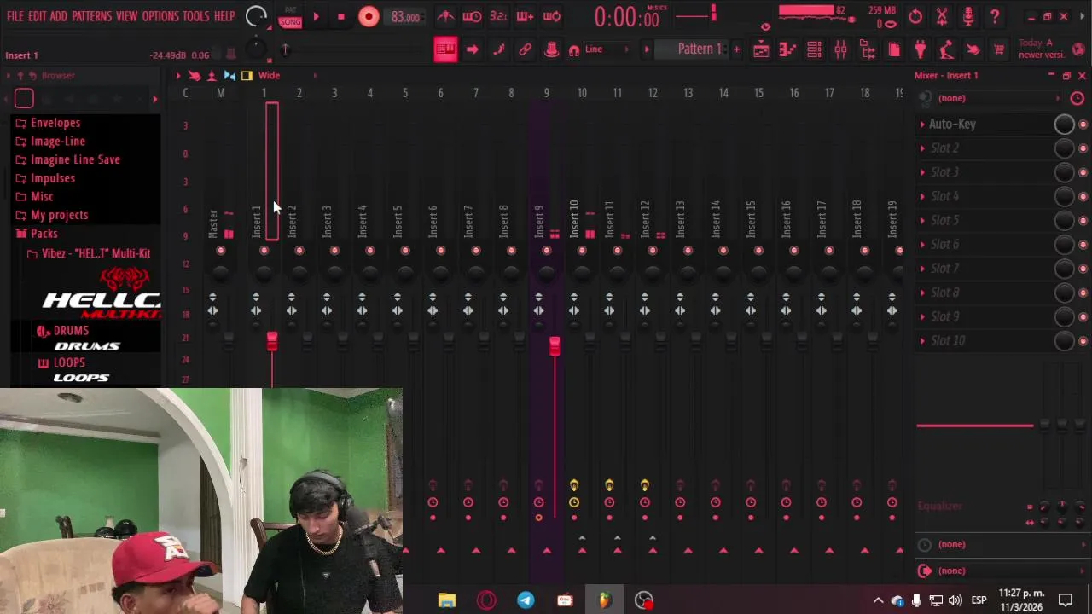Viewport: 1092px width, 614px height.
Task: Mute the Master track mute light
Action: point(220,251)
